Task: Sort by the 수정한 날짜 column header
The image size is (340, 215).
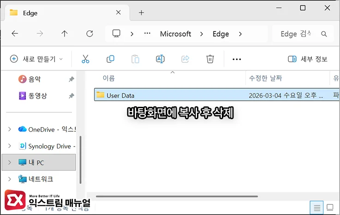Action: [265, 78]
